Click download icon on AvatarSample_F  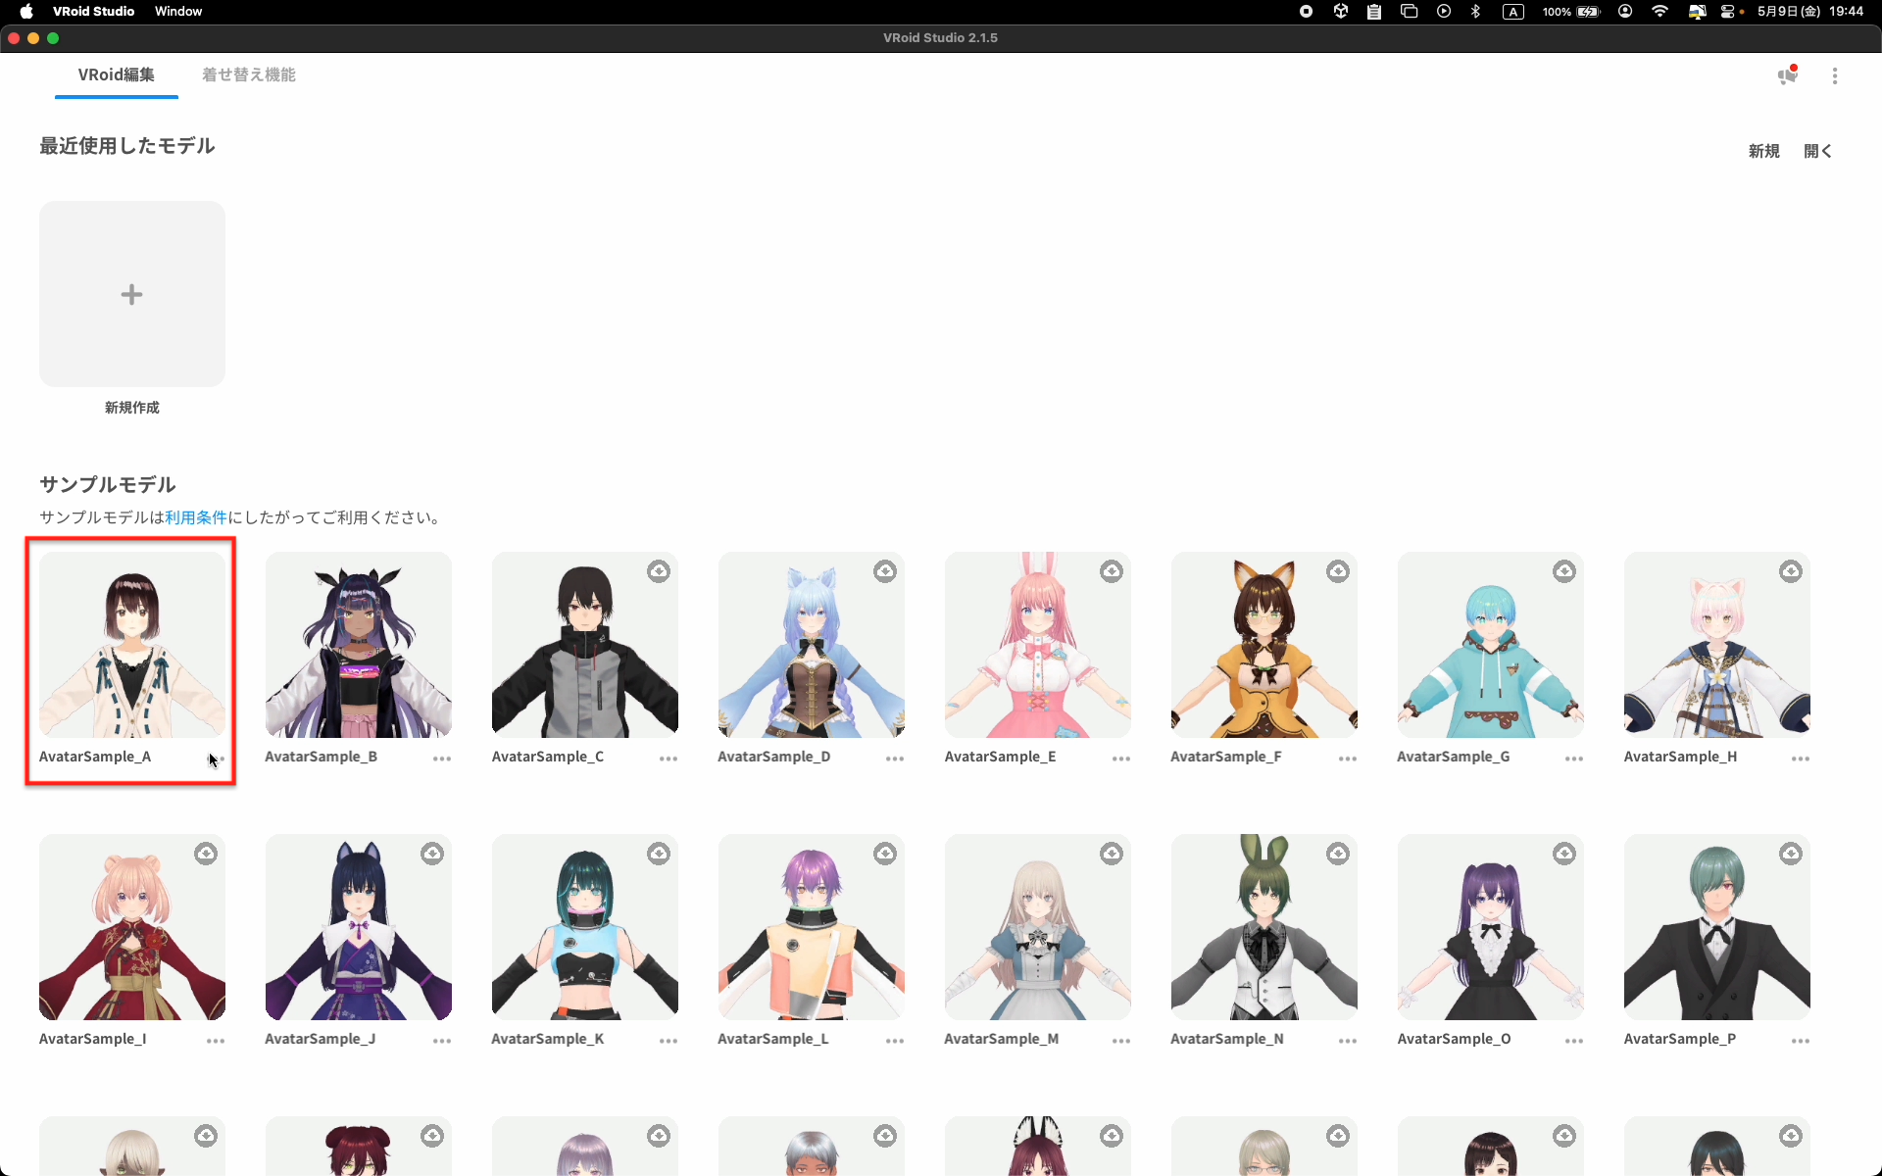(x=1338, y=571)
